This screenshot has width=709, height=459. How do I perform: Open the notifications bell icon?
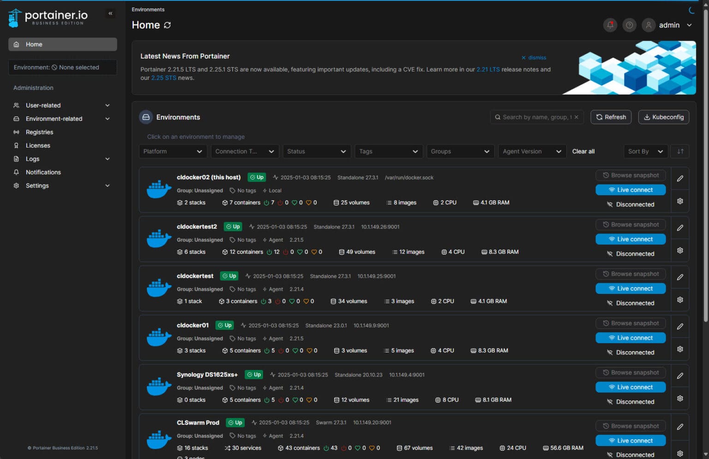610,25
